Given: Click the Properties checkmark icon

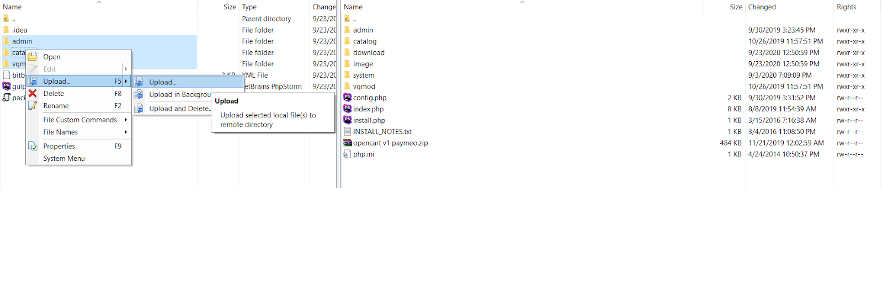Looking at the screenshot, I should click(x=33, y=146).
